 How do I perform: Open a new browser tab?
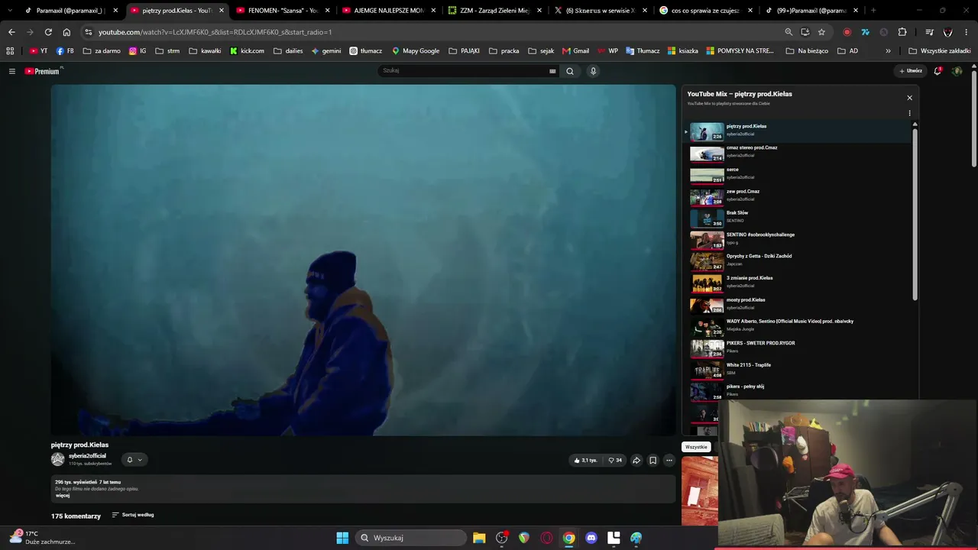tap(873, 11)
